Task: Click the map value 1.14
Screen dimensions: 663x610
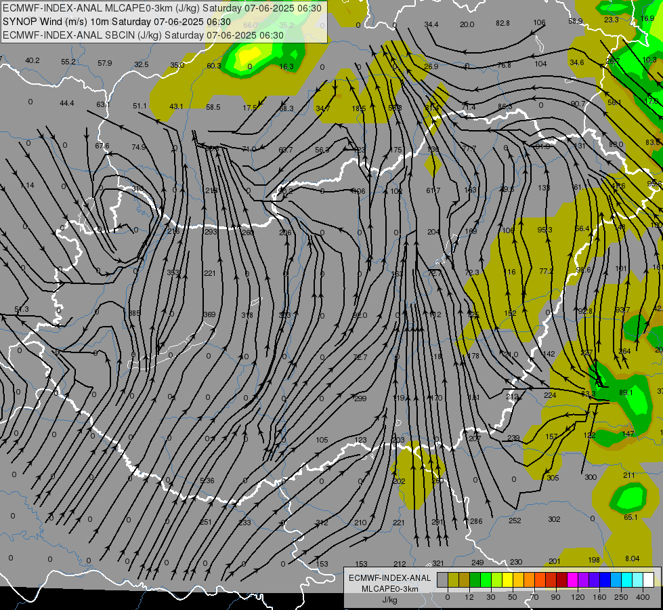Action: (28, 185)
